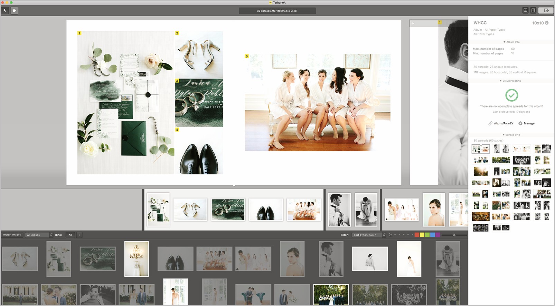Filter images by green color label
This screenshot has height=306, width=555.
point(427,235)
